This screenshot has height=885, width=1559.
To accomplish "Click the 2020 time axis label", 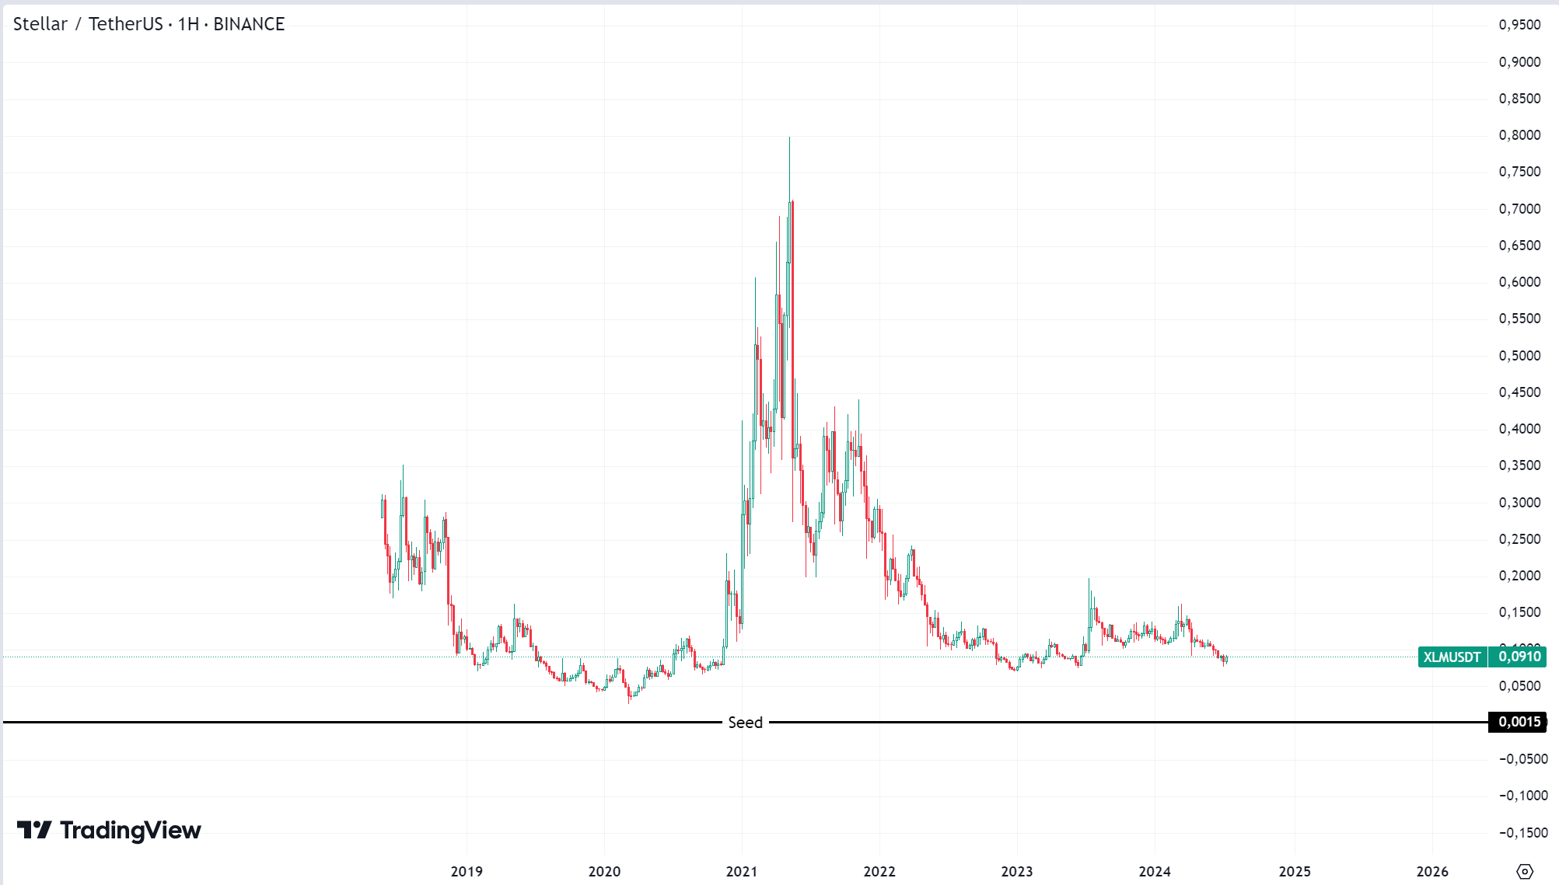I will coord(604,872).
